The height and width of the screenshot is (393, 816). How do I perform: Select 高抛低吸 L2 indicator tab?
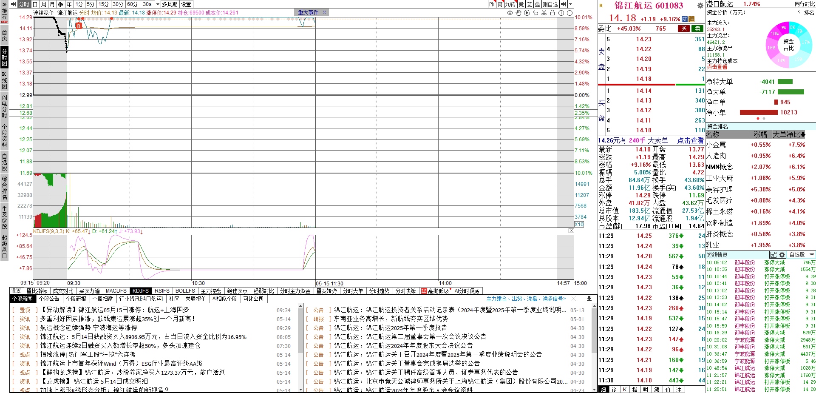coord(435,291)
